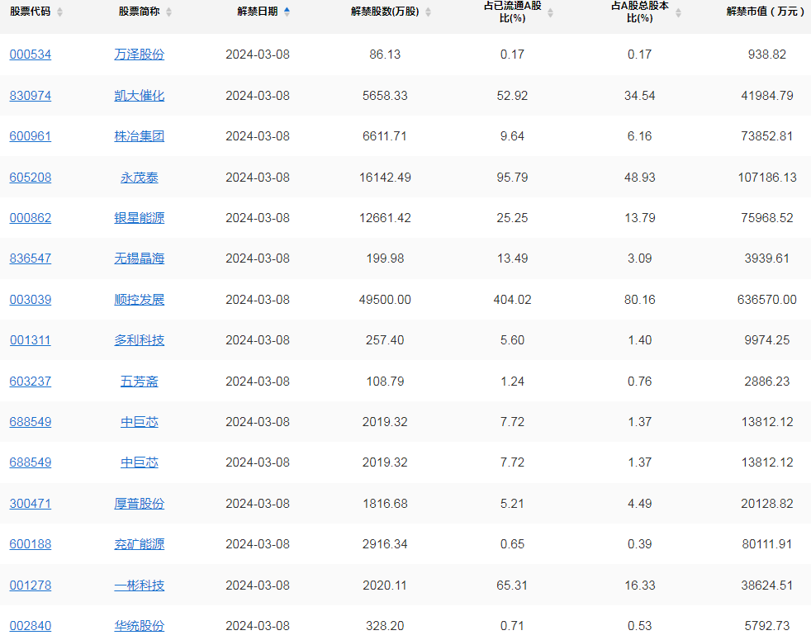Open stock code 001311 link
The height and width of the screenshot is (640, 811).
(x=31, y=340)
